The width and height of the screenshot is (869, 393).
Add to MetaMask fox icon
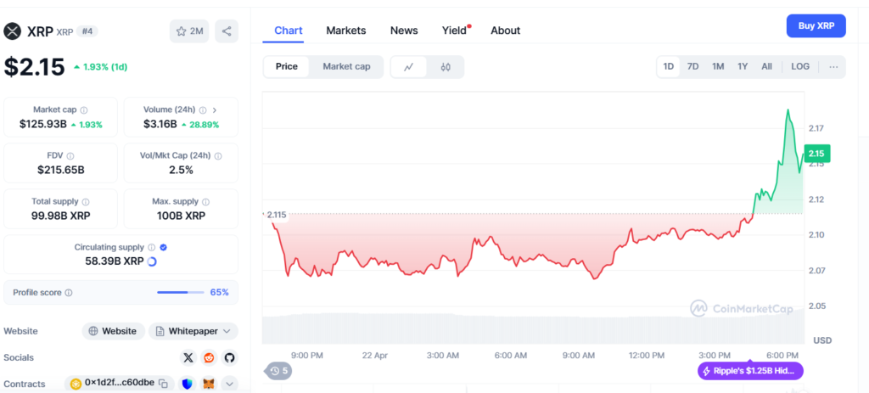click(x=209, y=384)
